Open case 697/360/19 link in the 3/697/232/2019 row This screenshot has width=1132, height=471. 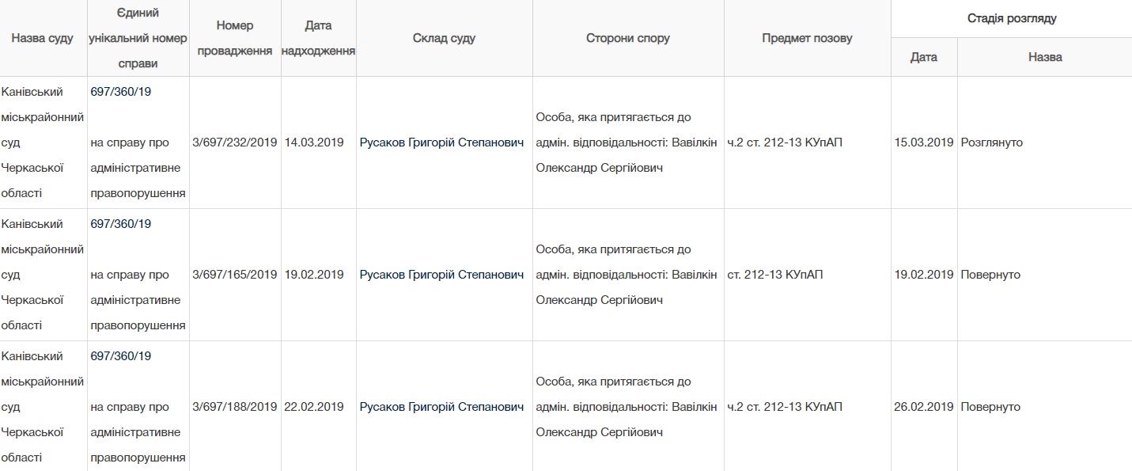click(121, 92)
